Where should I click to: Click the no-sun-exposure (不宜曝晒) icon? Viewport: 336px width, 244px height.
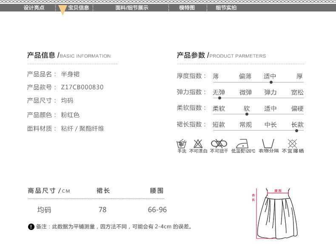(292, 143)
